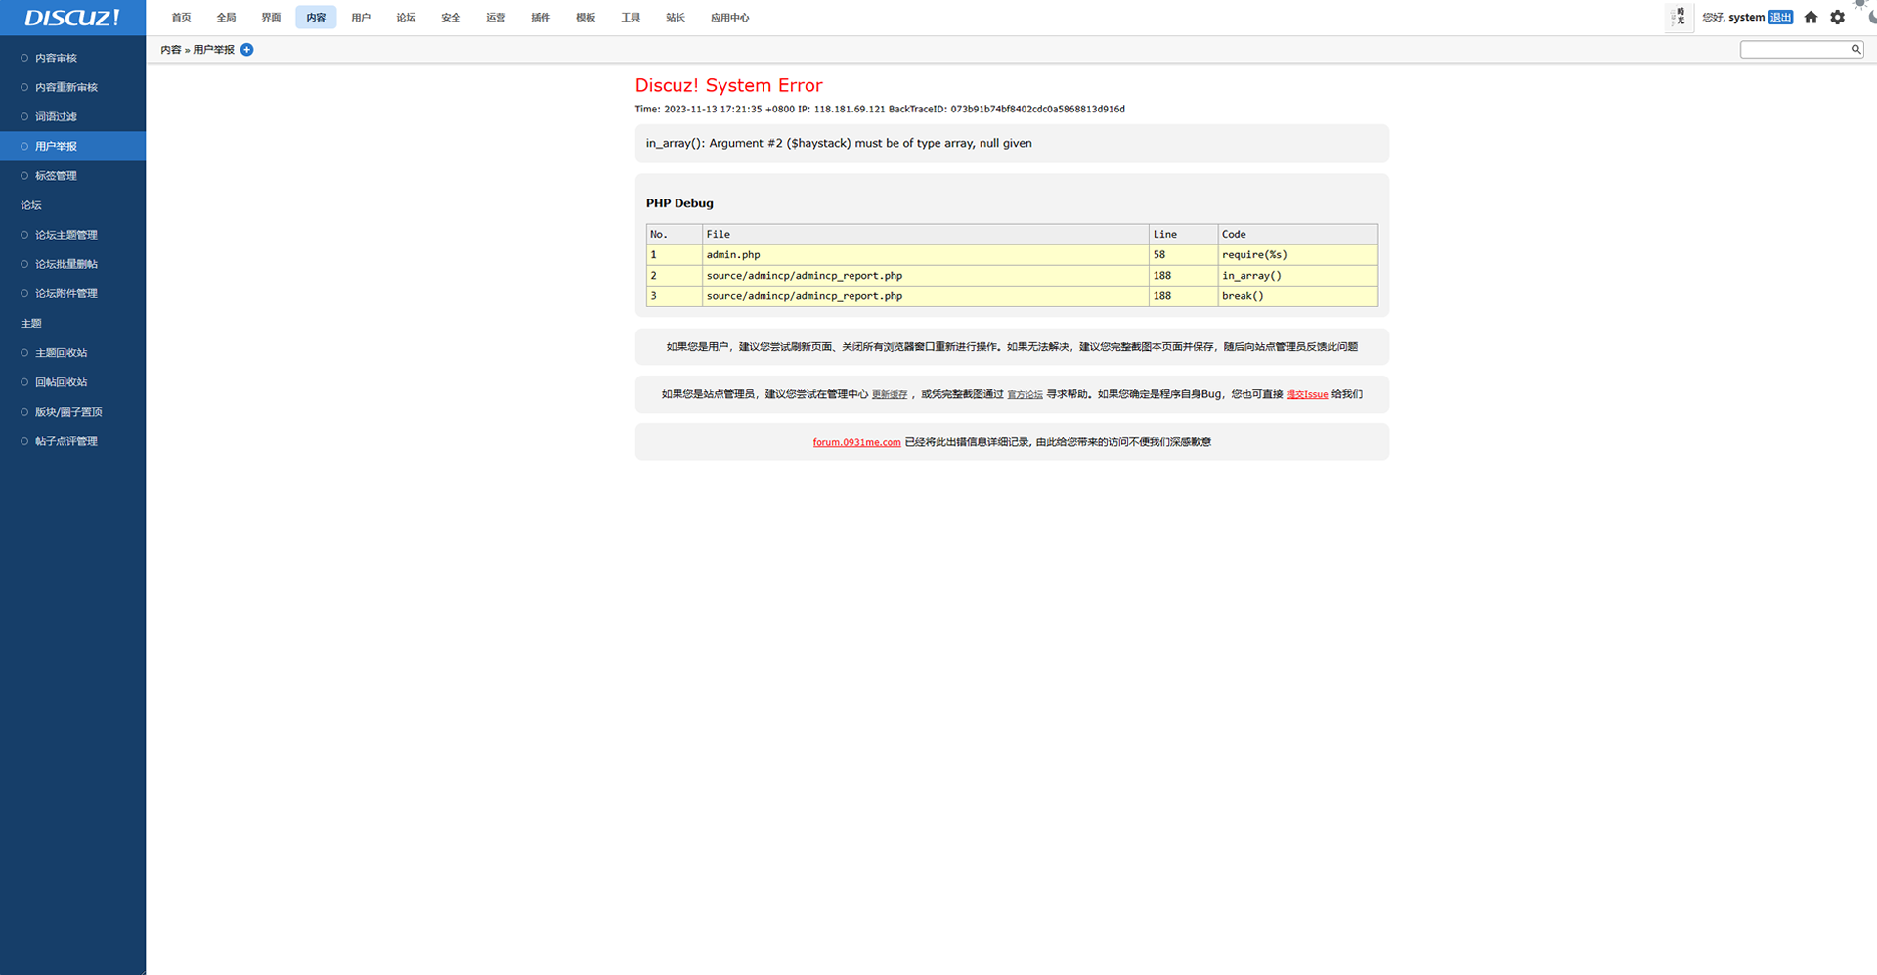Viewport: 1877px width, 975px height.
Task: Click the 退出 logout button
Action: pos(1780,18)
